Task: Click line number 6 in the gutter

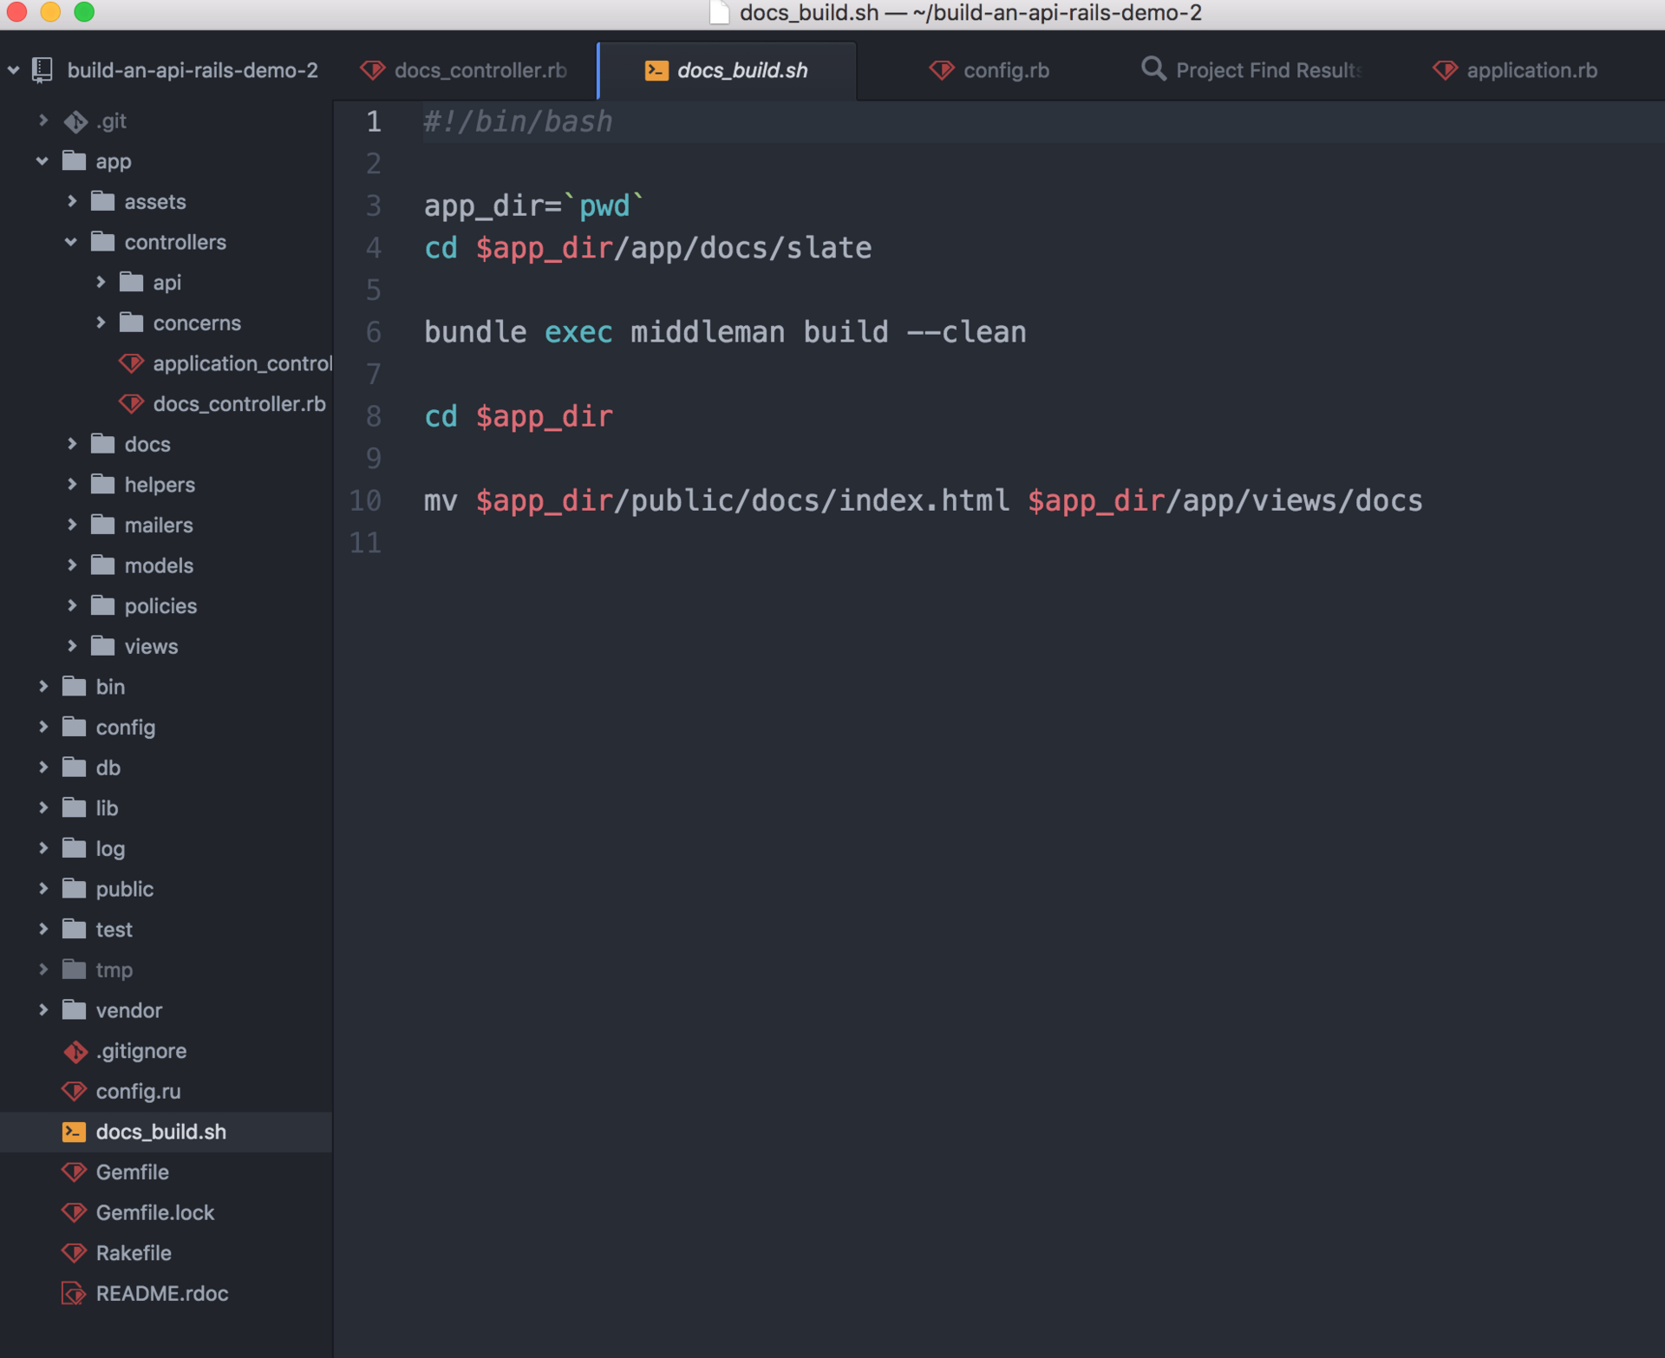Action: (374, 332)
